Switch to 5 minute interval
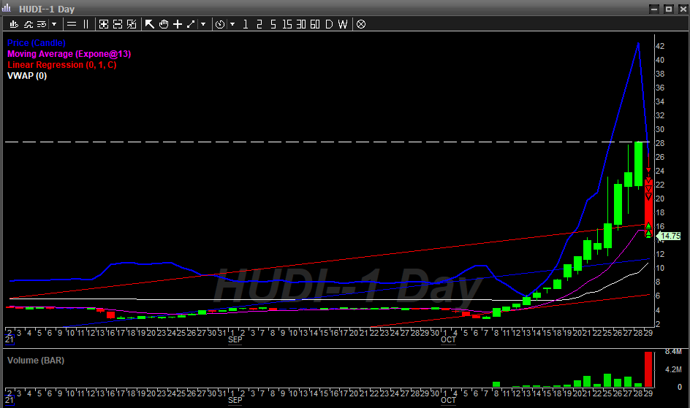This screenshot has width=690, height=408. [273, 24]
